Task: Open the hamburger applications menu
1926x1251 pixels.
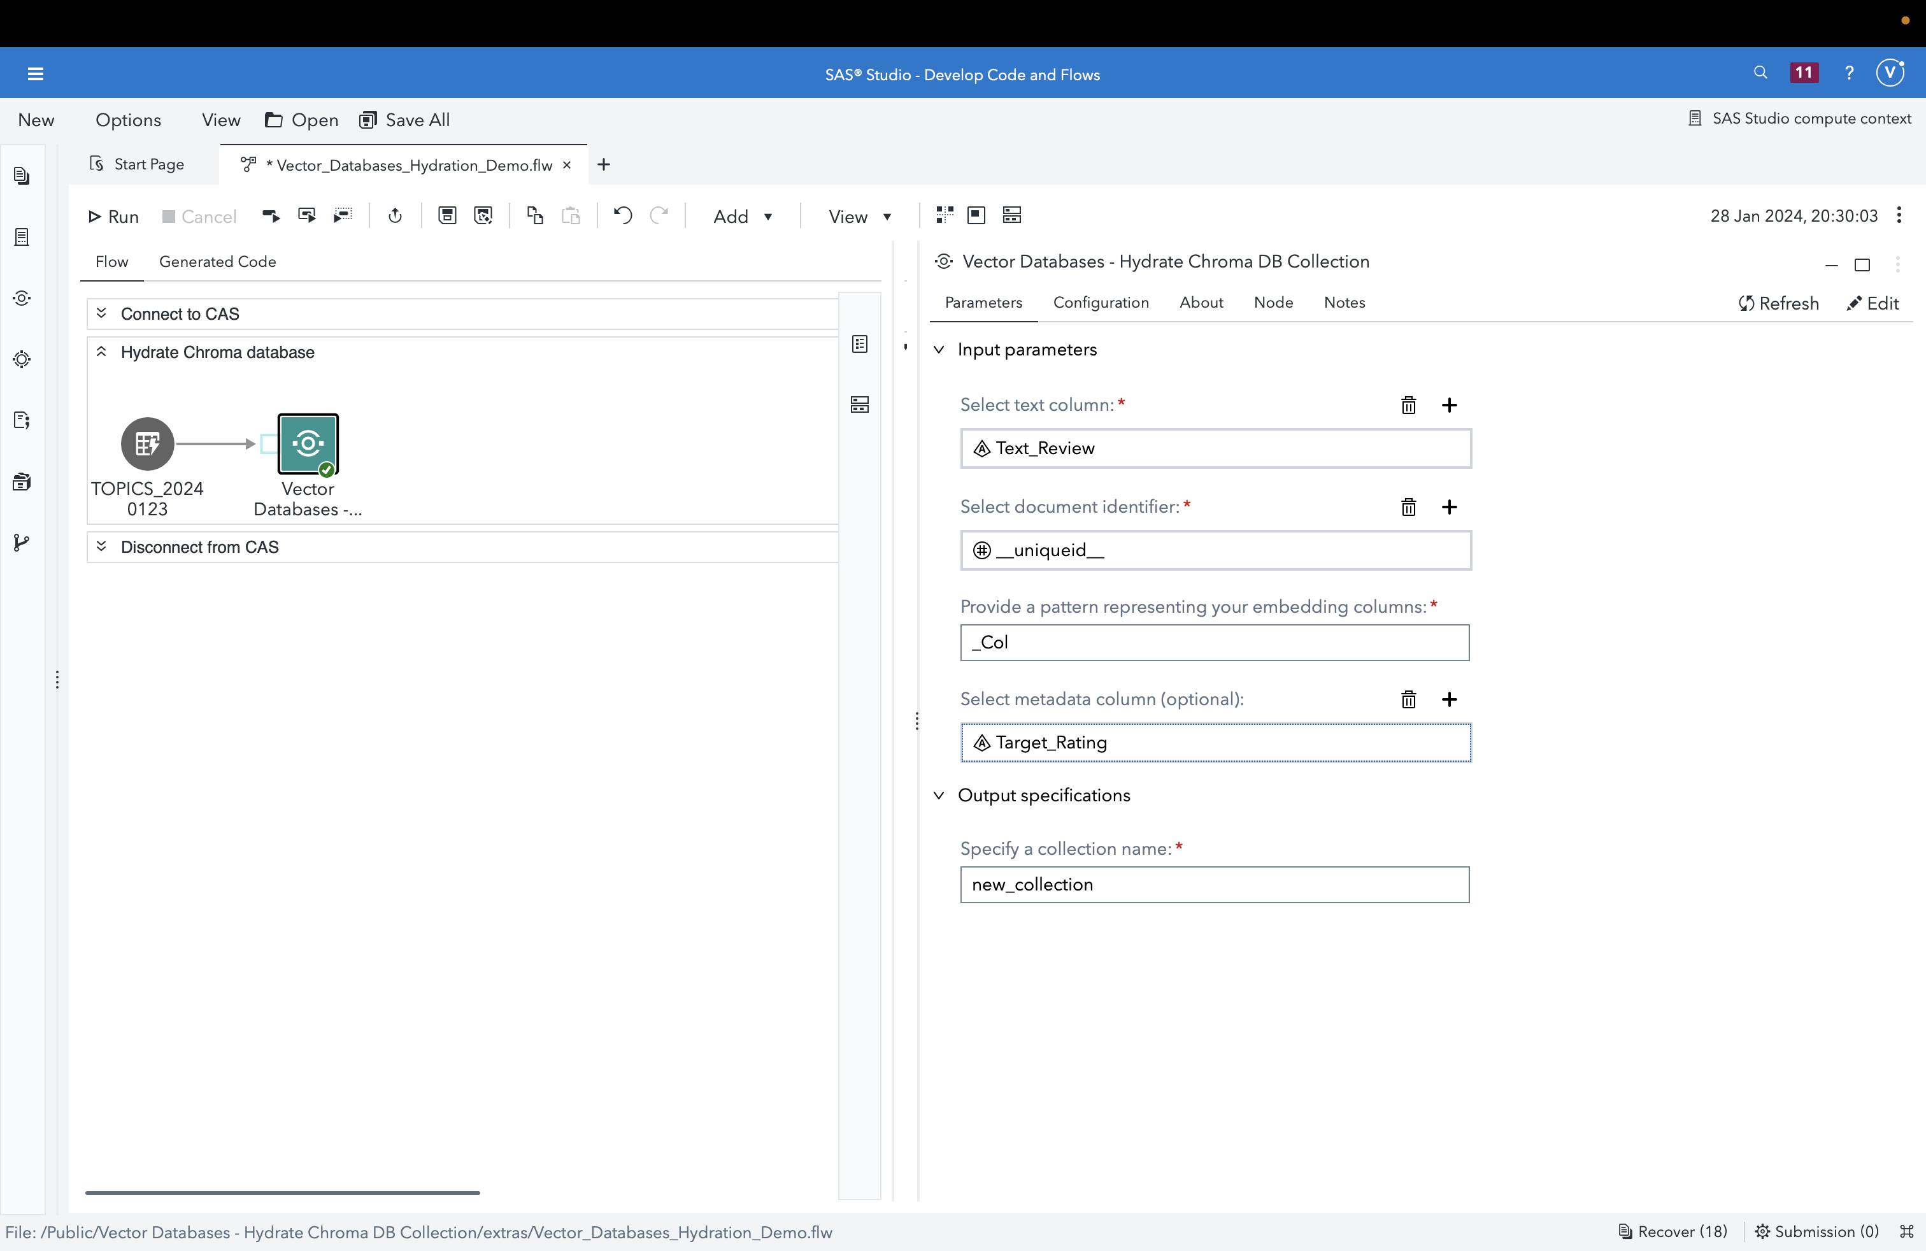Action: [36, 75]
